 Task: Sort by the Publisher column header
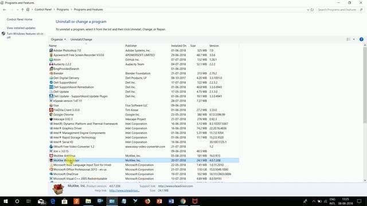(x=131, y=46)
